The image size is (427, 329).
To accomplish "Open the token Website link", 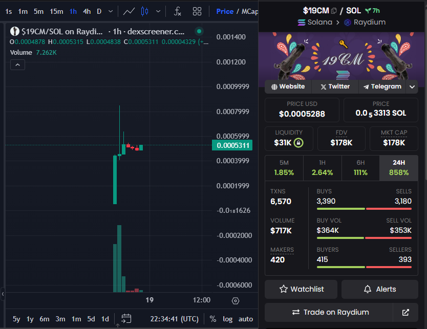I will [x=288, y=87].
